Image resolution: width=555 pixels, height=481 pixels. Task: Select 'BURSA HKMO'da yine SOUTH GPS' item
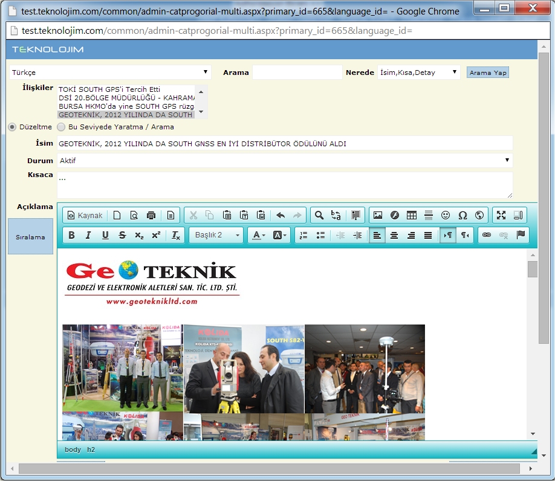[x=126, y=106]
